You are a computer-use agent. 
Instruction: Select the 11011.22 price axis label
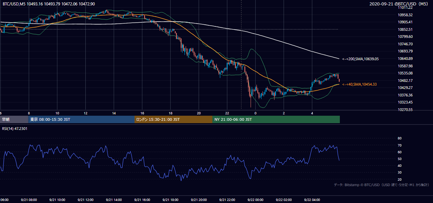coord(406,7)
